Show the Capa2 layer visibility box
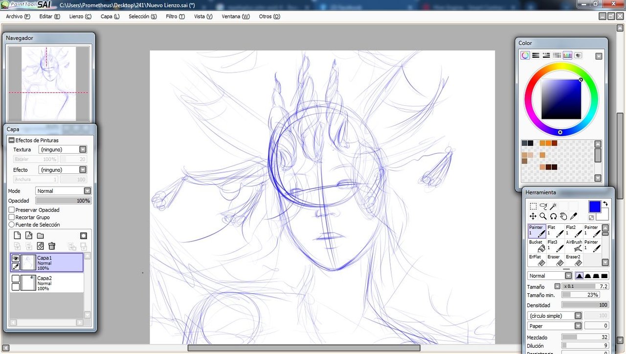The width and height of the screenshot is (626, 354). 16,279
